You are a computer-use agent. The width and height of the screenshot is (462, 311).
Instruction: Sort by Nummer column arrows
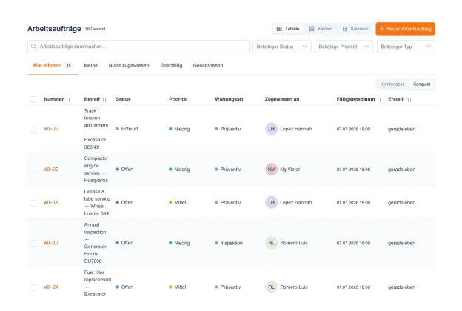[68, 100]
